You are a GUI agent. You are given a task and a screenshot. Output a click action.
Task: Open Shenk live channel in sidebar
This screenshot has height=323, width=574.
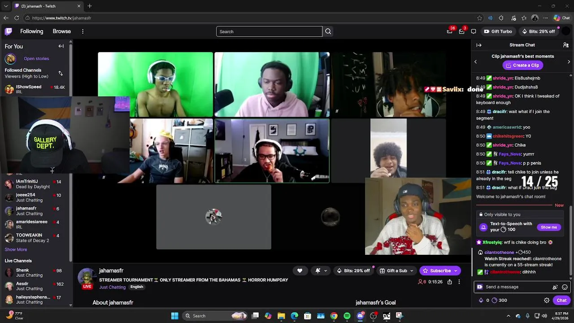point(35,273)
